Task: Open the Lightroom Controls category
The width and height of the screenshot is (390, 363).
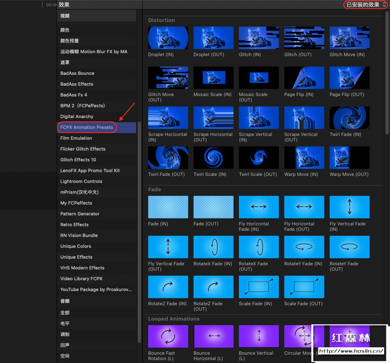Action: [x=97, y=181]
